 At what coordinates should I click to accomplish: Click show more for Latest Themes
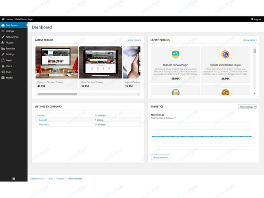coord(134,40)
